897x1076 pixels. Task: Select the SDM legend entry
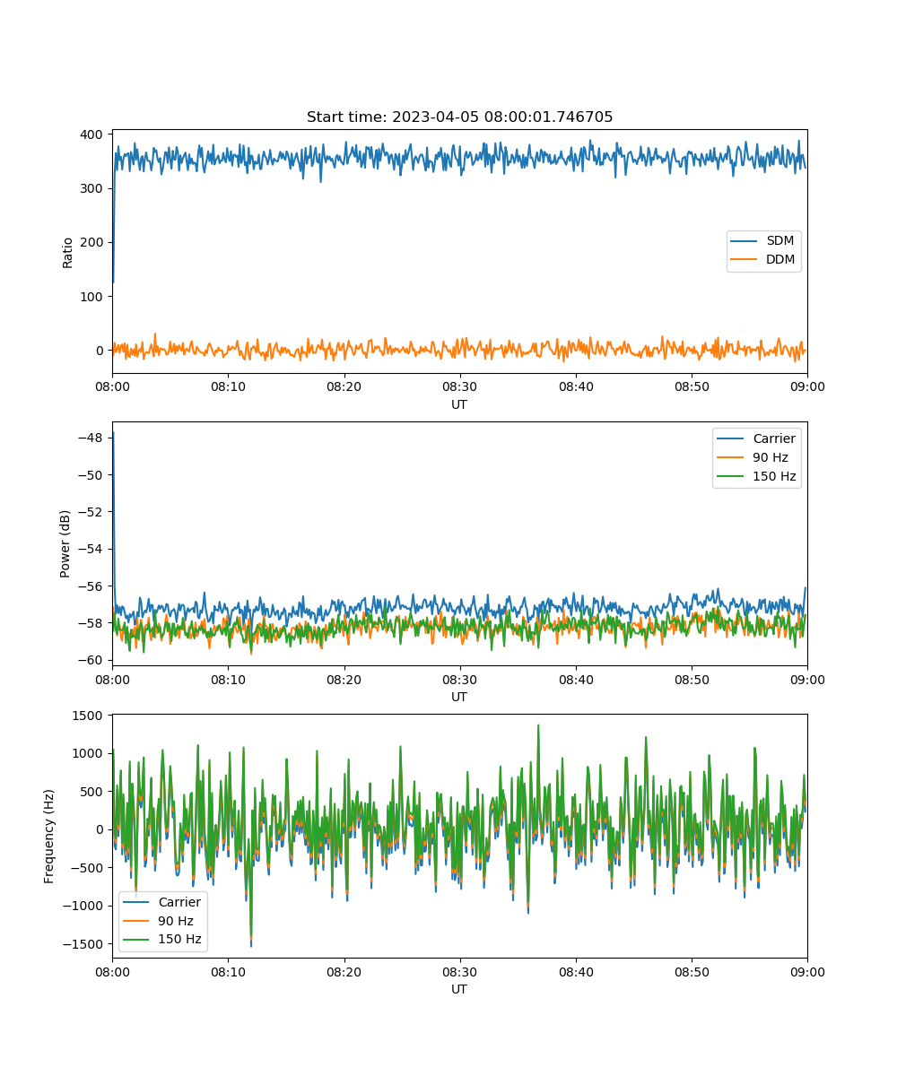[x=763, y=241]
